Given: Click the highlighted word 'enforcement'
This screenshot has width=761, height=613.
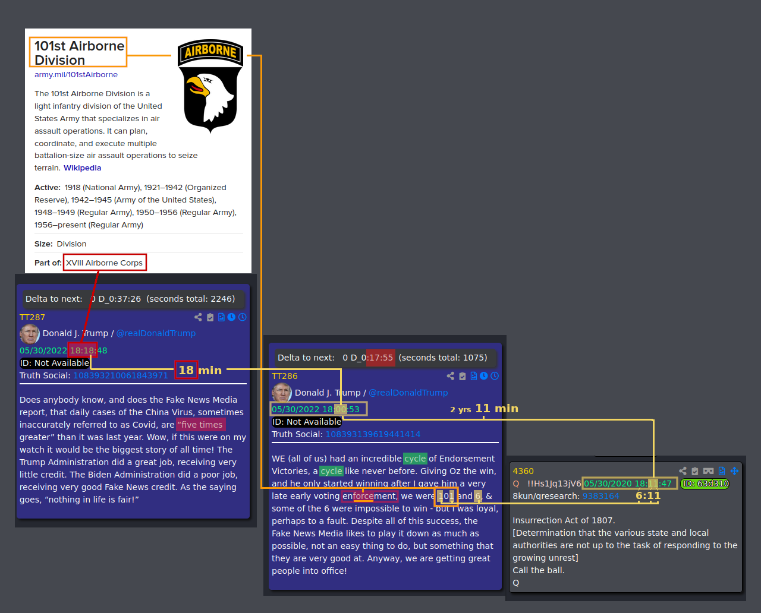Looking at the screenshot, I should (x=369, y=496).
